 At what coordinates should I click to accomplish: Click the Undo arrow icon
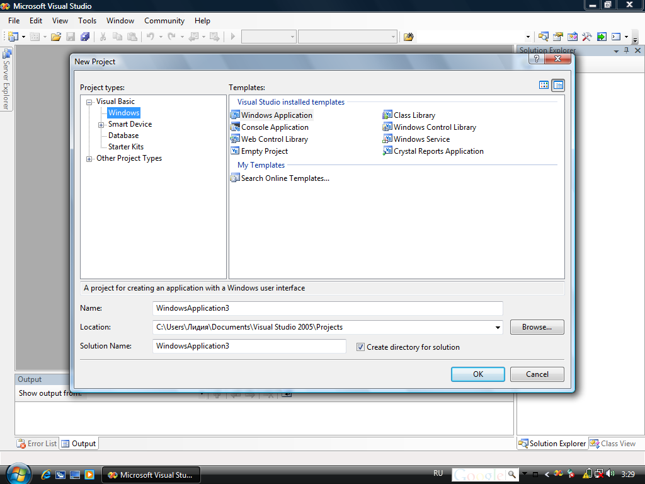[x=150, y=37]
